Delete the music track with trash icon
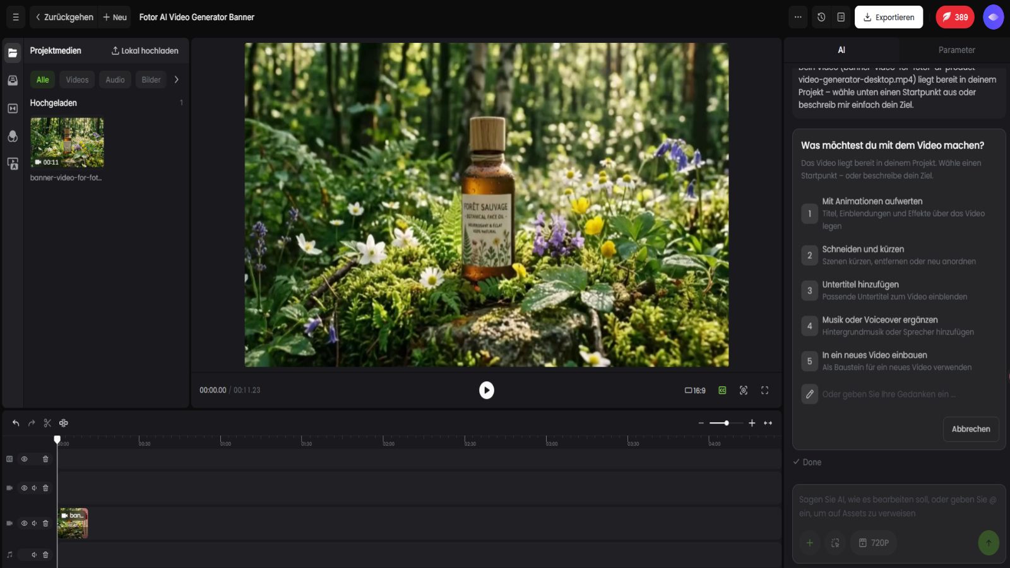 [x=45, y=555]
